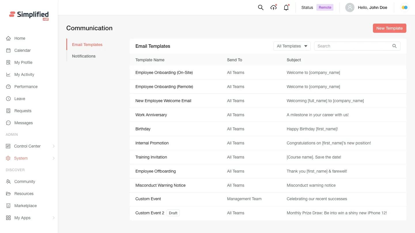Click the Messages chat bubble icon
This screenshot has width=415, height=233.
point(8,123)
